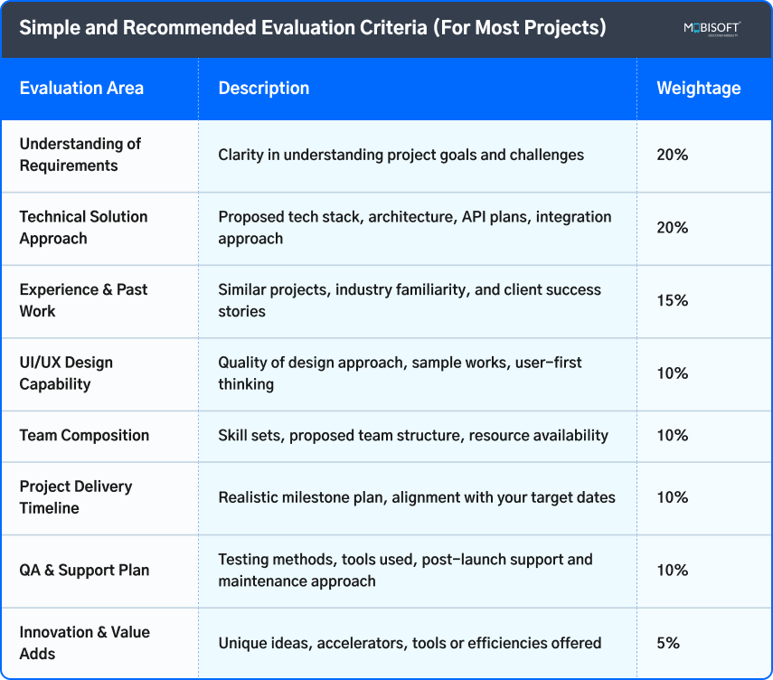Image resolution: width=773 pixels, height=680 pixels.
Task: Select the 'Unique ideas, accelerators' description
Action: (x=410, y=643)
